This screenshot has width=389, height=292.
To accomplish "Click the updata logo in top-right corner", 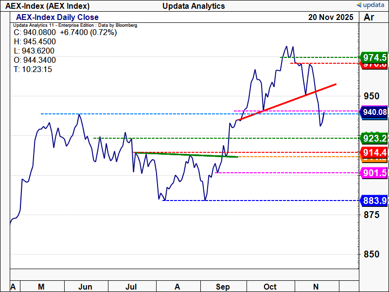I will pos(371,5).
